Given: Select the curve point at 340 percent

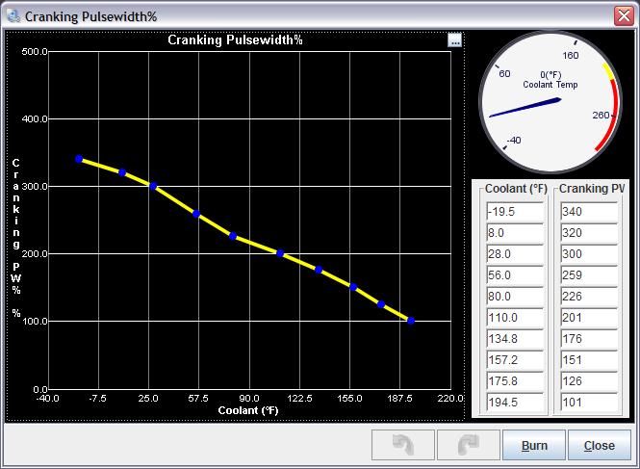Looking at the screenshot, I should (79, 159).
